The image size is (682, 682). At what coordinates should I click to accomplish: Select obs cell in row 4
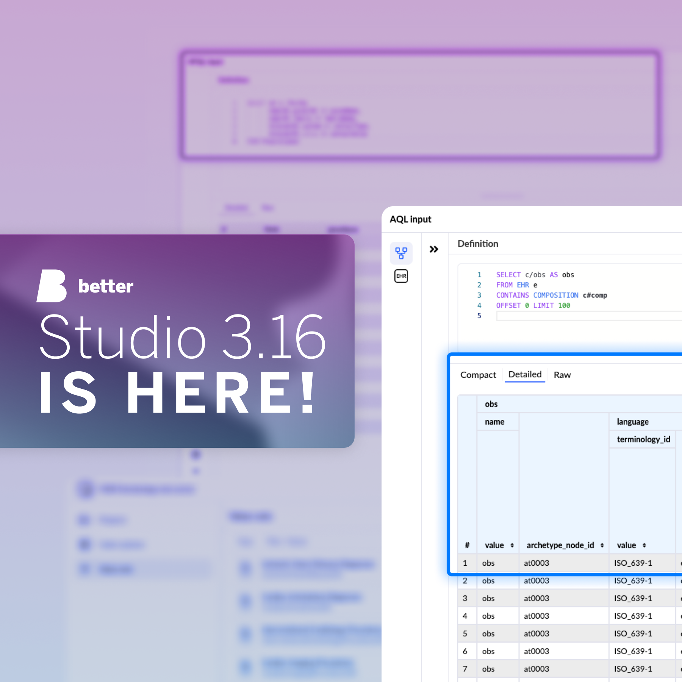coord(498,616)
